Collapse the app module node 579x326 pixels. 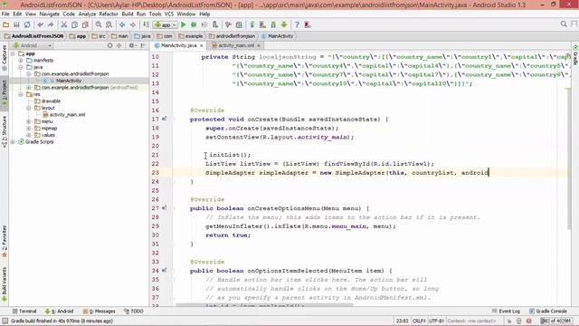point(13,53)
